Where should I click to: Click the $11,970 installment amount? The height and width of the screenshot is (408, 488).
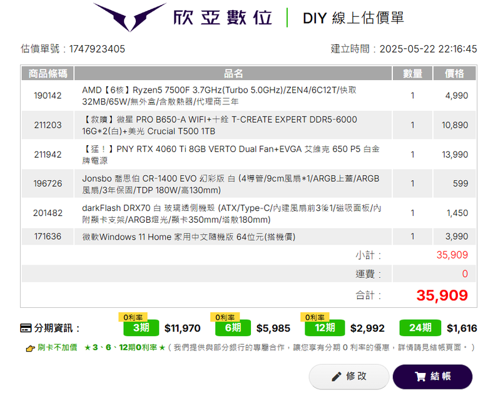183,329
